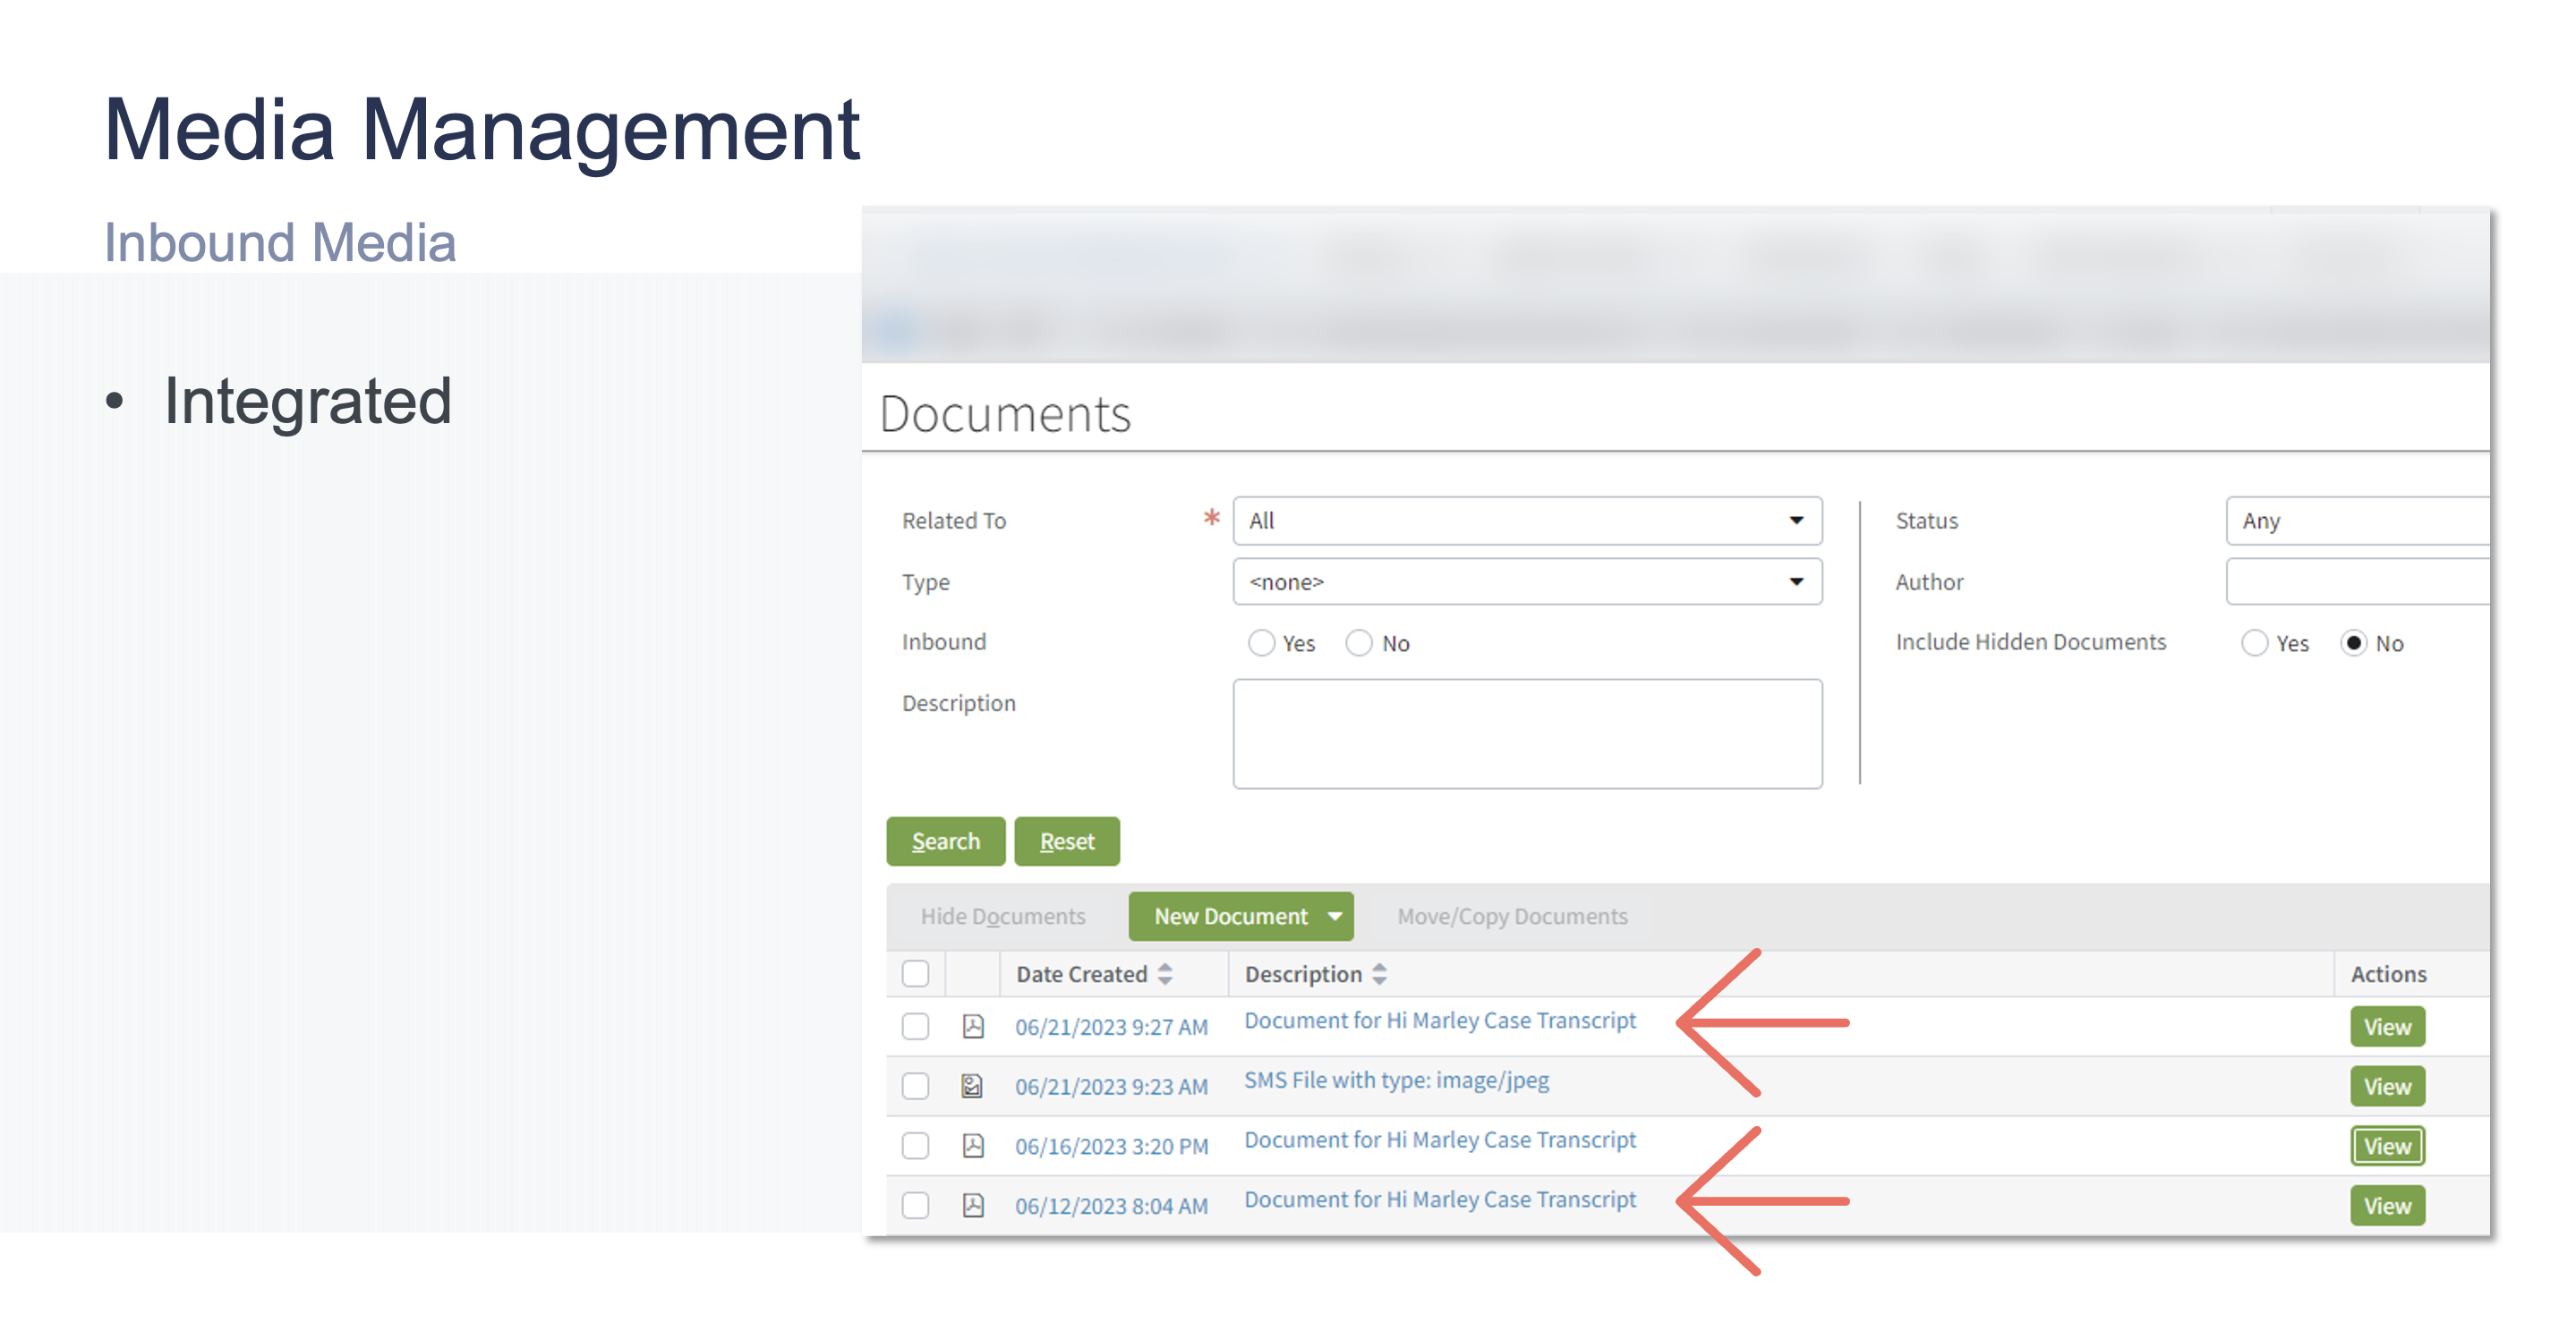The height and width of the screenshot is (1322, 2576).
Task: Check the SMS File row checkbox
Action: click(x=915, y=1086)
